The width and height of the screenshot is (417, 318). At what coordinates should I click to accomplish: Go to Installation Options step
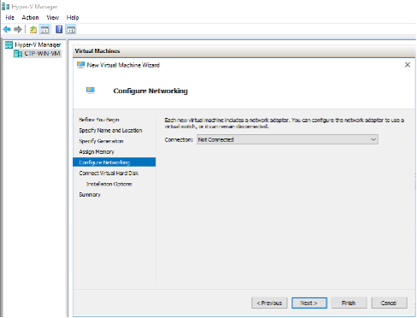pos(109,184)
